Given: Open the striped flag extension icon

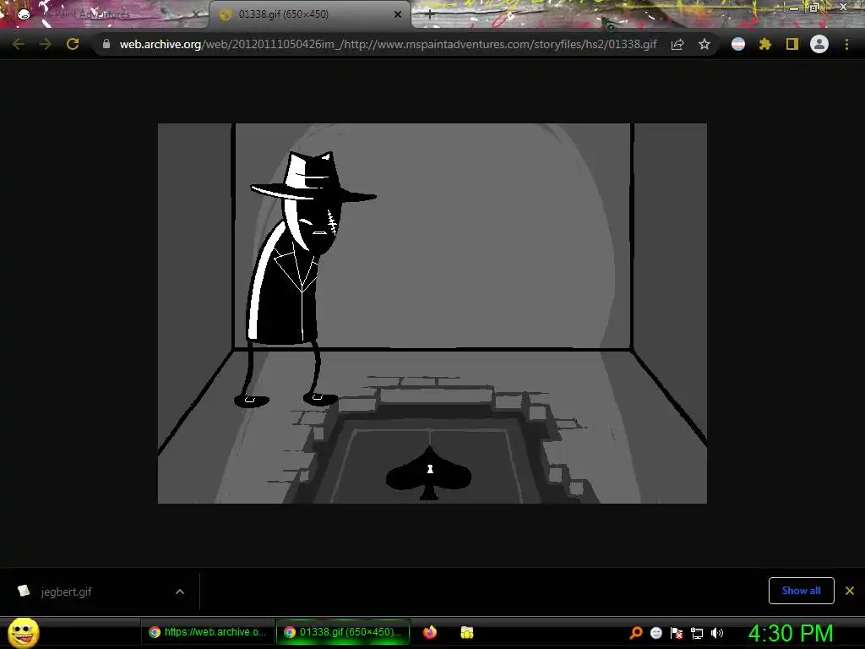Looking at the screenshot, I should click(738, 44).
